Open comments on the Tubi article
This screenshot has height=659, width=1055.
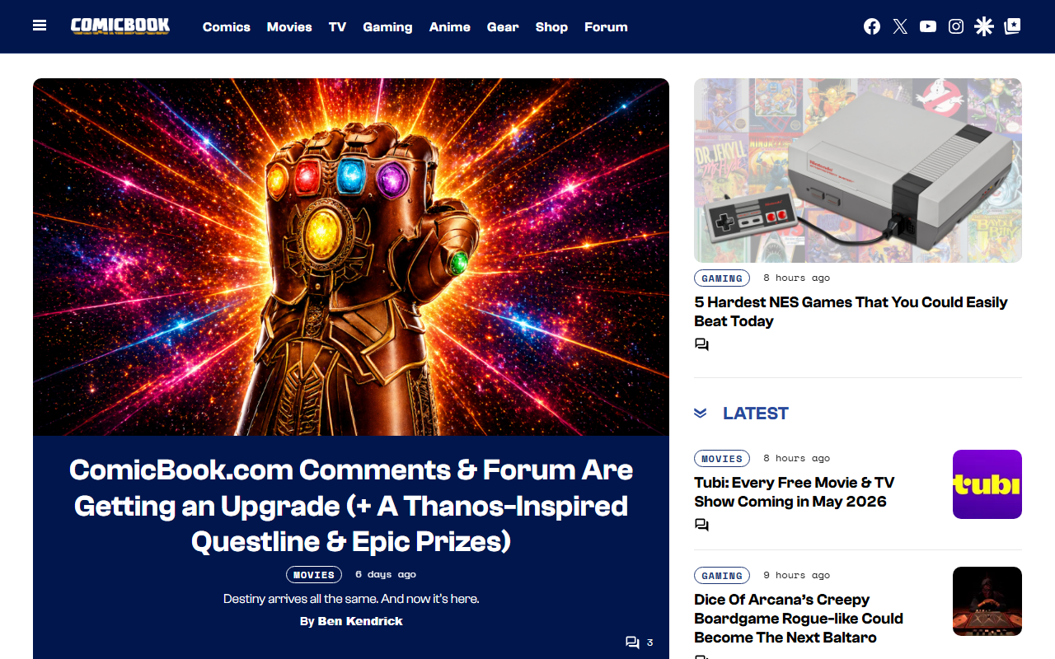click(701, 525)
